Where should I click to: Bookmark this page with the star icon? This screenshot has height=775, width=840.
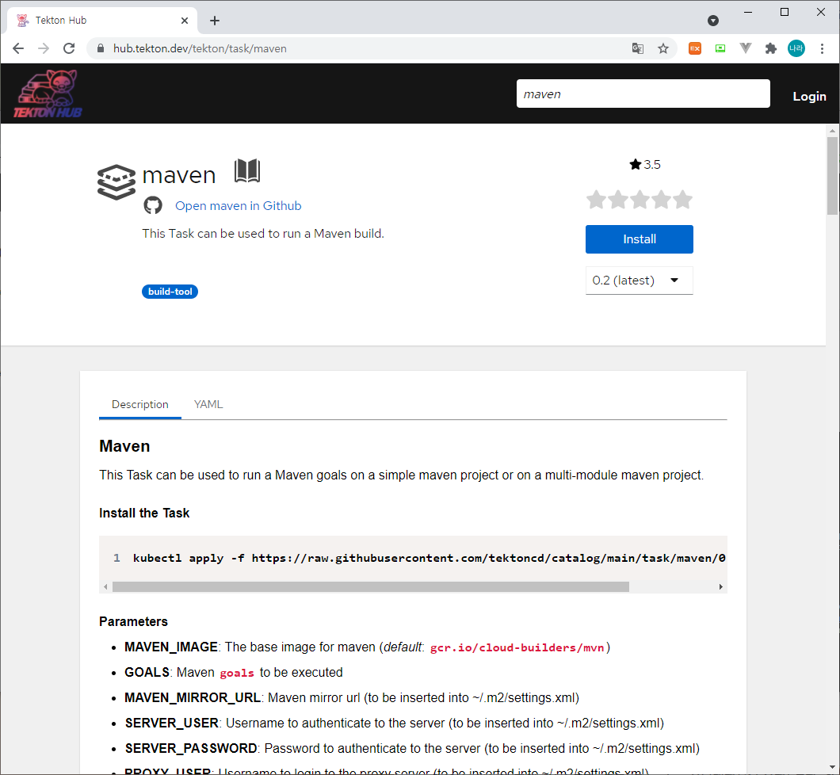pyautogui.click(x=663, y=49)
